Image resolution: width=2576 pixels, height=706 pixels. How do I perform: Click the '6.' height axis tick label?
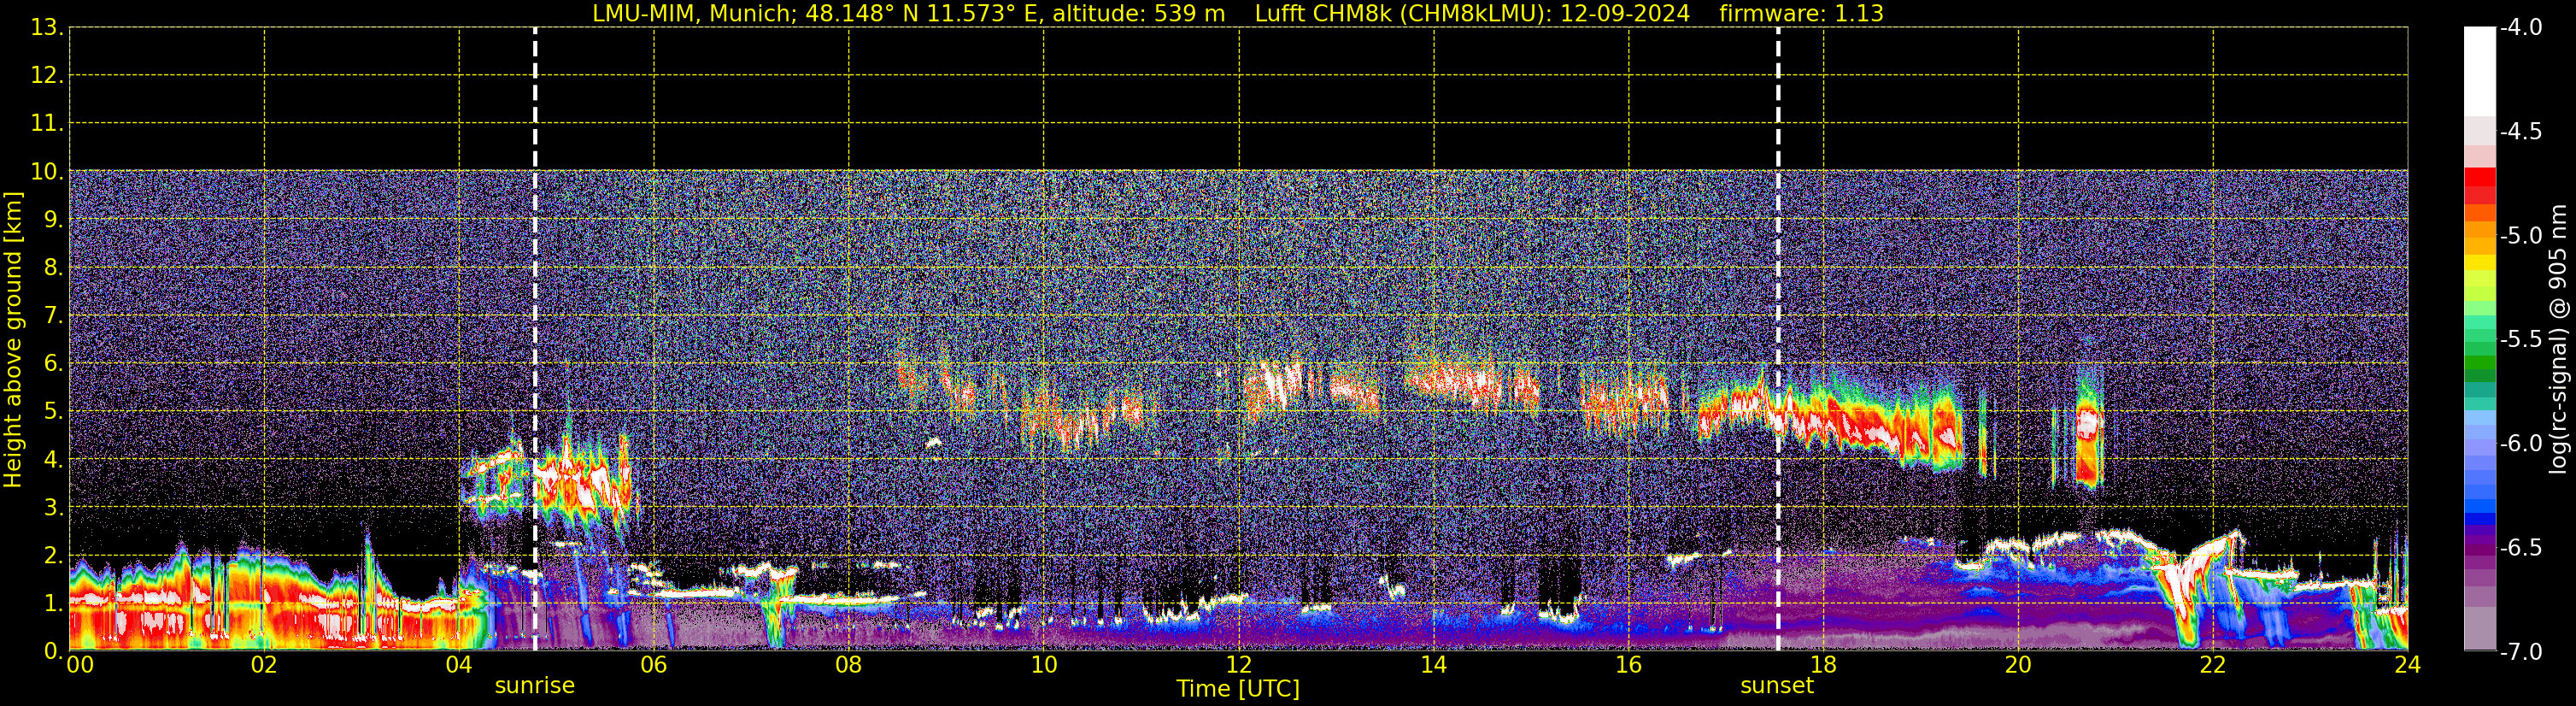[x=53, y=364]
